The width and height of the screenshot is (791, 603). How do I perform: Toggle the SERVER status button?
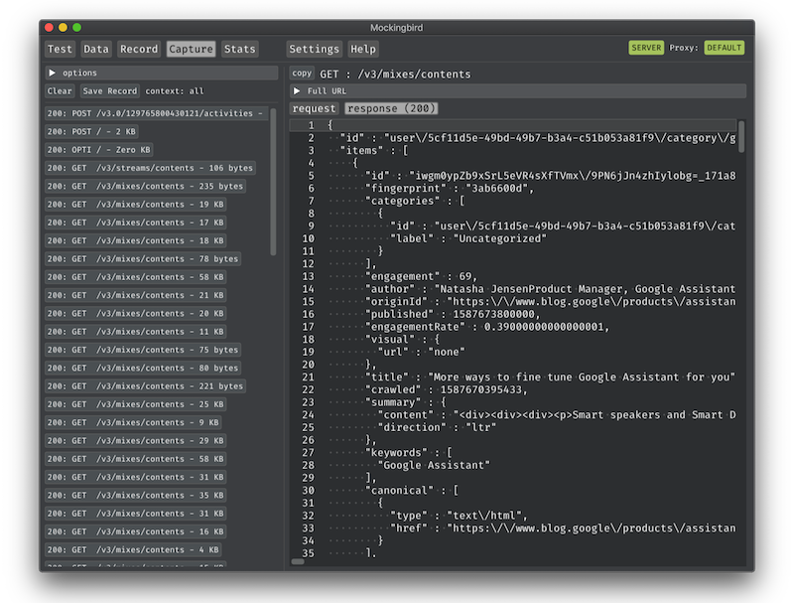click(x=646, y=48)
